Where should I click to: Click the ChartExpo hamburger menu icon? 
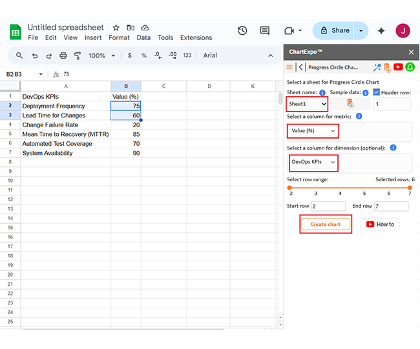[x=289, y=67]
